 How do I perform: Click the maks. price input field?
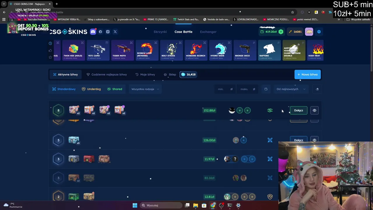click(248, 89)
